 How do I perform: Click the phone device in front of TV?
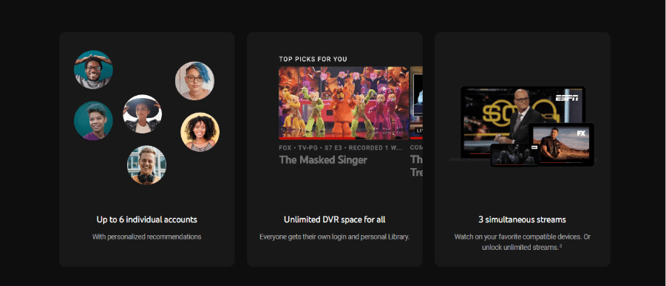(x=515, y=155)
